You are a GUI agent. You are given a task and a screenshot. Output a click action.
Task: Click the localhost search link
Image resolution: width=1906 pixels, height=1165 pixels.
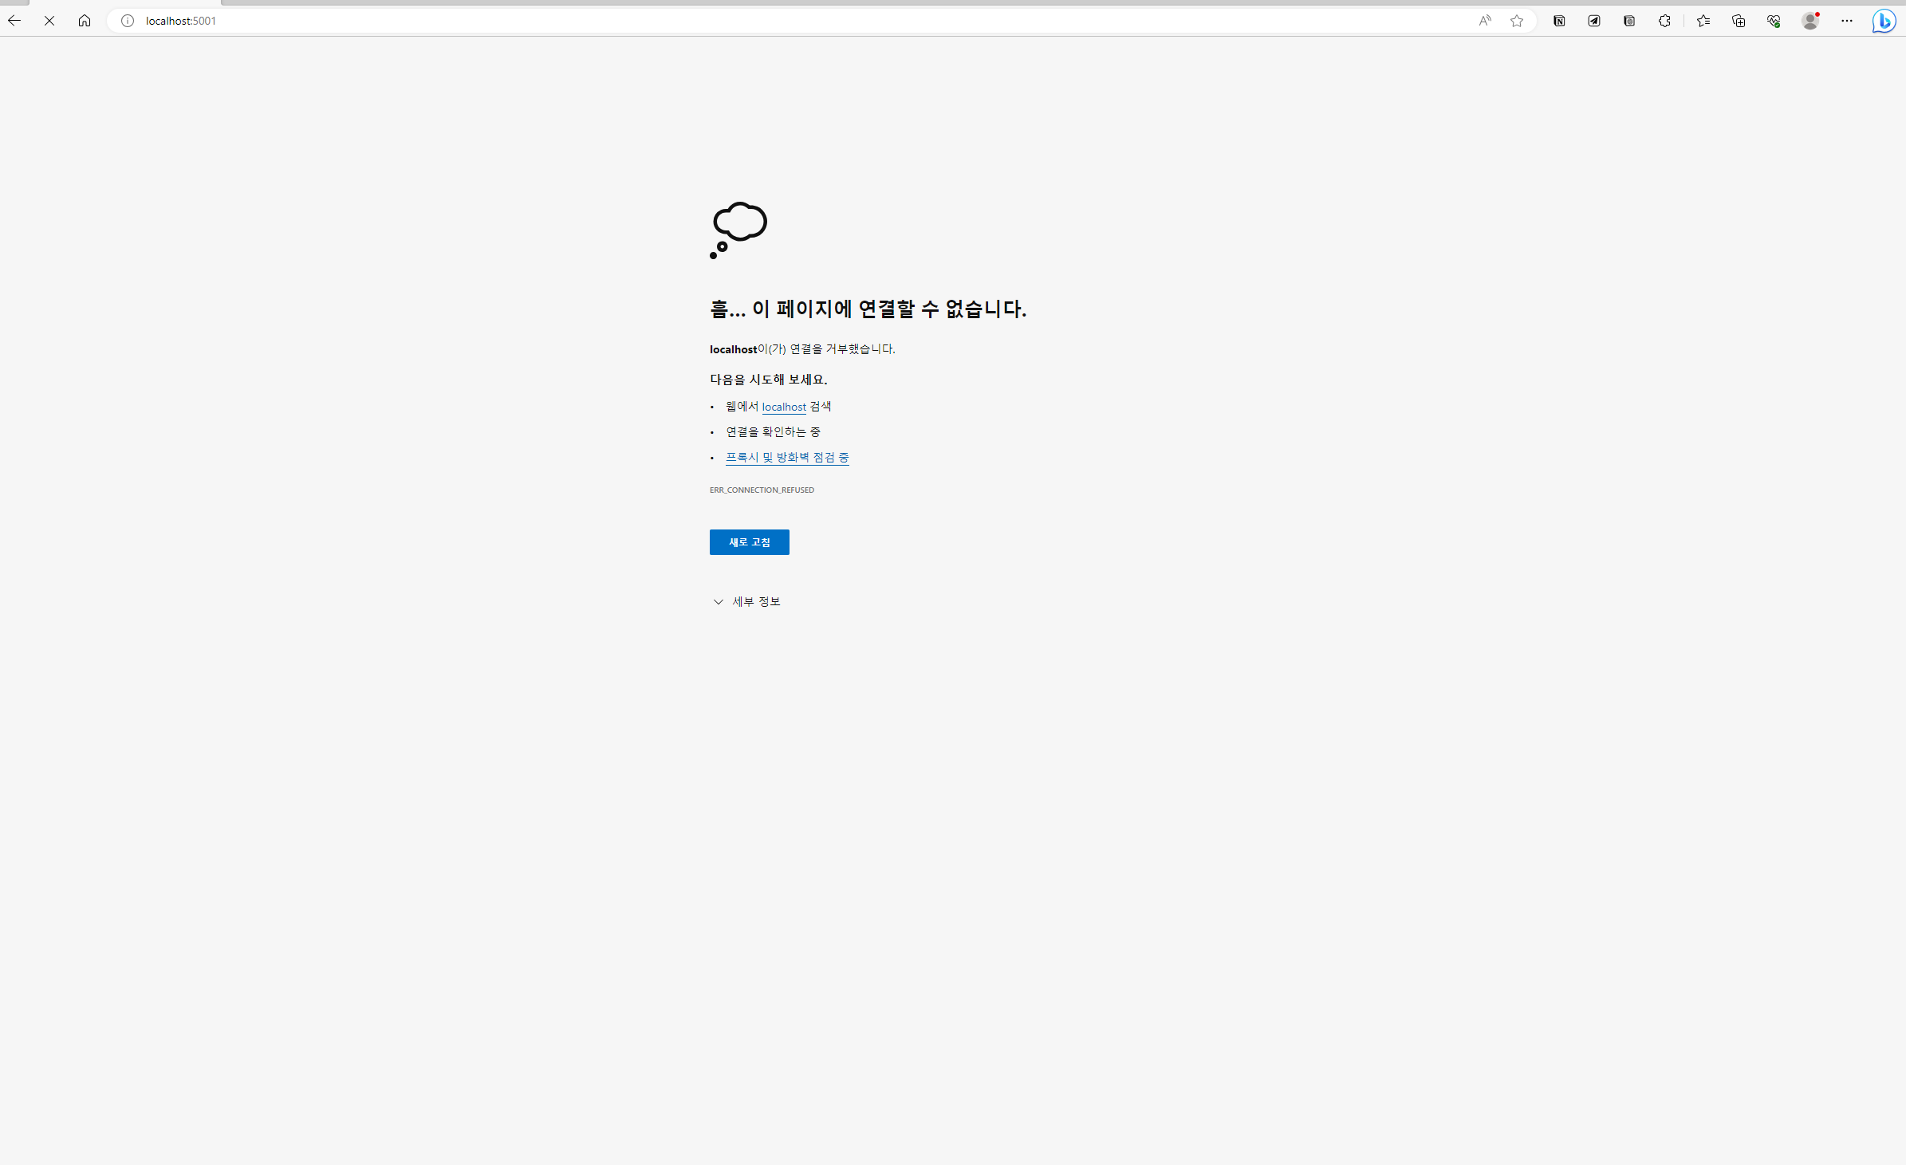pyautogui.click(x=784, y=407)
